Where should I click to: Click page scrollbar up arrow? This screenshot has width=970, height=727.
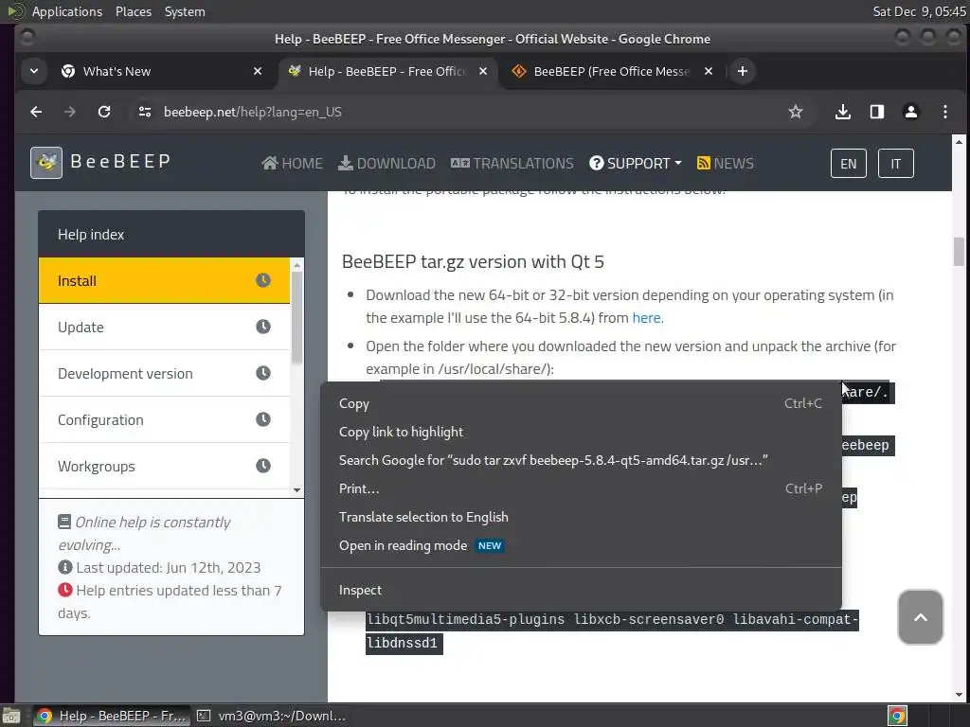pos(959,142)
